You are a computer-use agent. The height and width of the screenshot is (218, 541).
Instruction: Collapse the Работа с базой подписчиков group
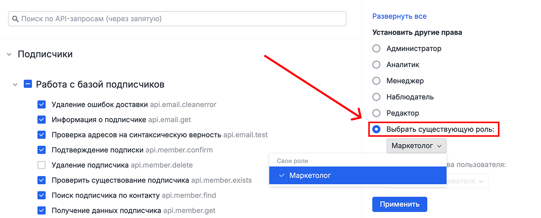15,85
